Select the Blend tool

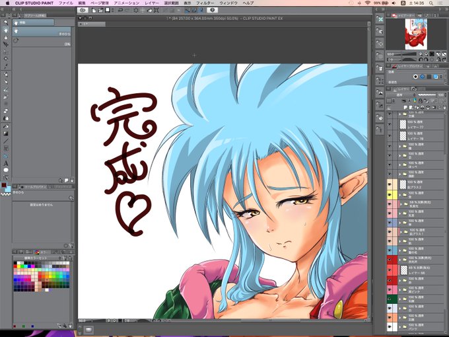click(6, 118)
